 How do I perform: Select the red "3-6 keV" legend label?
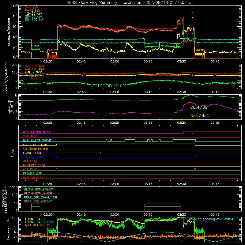pos(32,7)
